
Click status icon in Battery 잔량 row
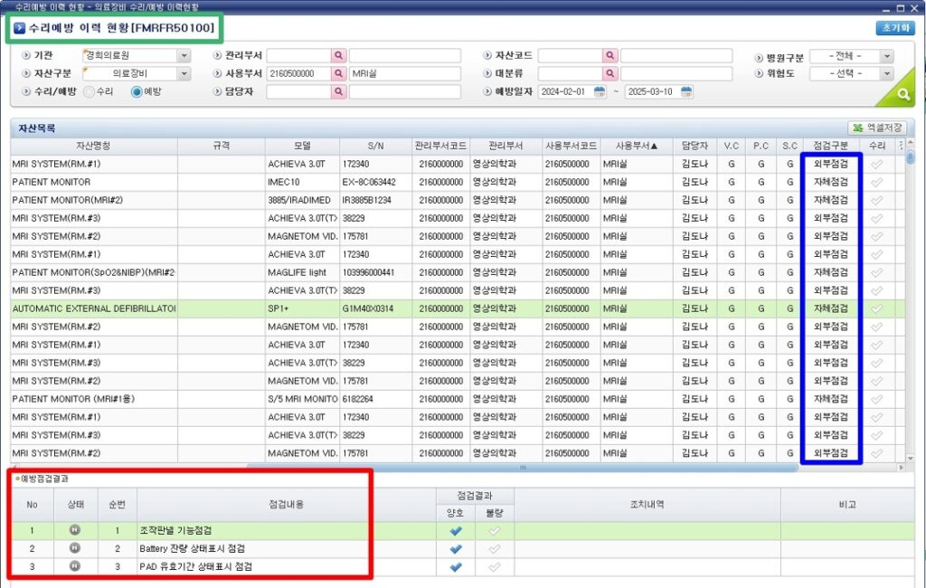point(75,548)
